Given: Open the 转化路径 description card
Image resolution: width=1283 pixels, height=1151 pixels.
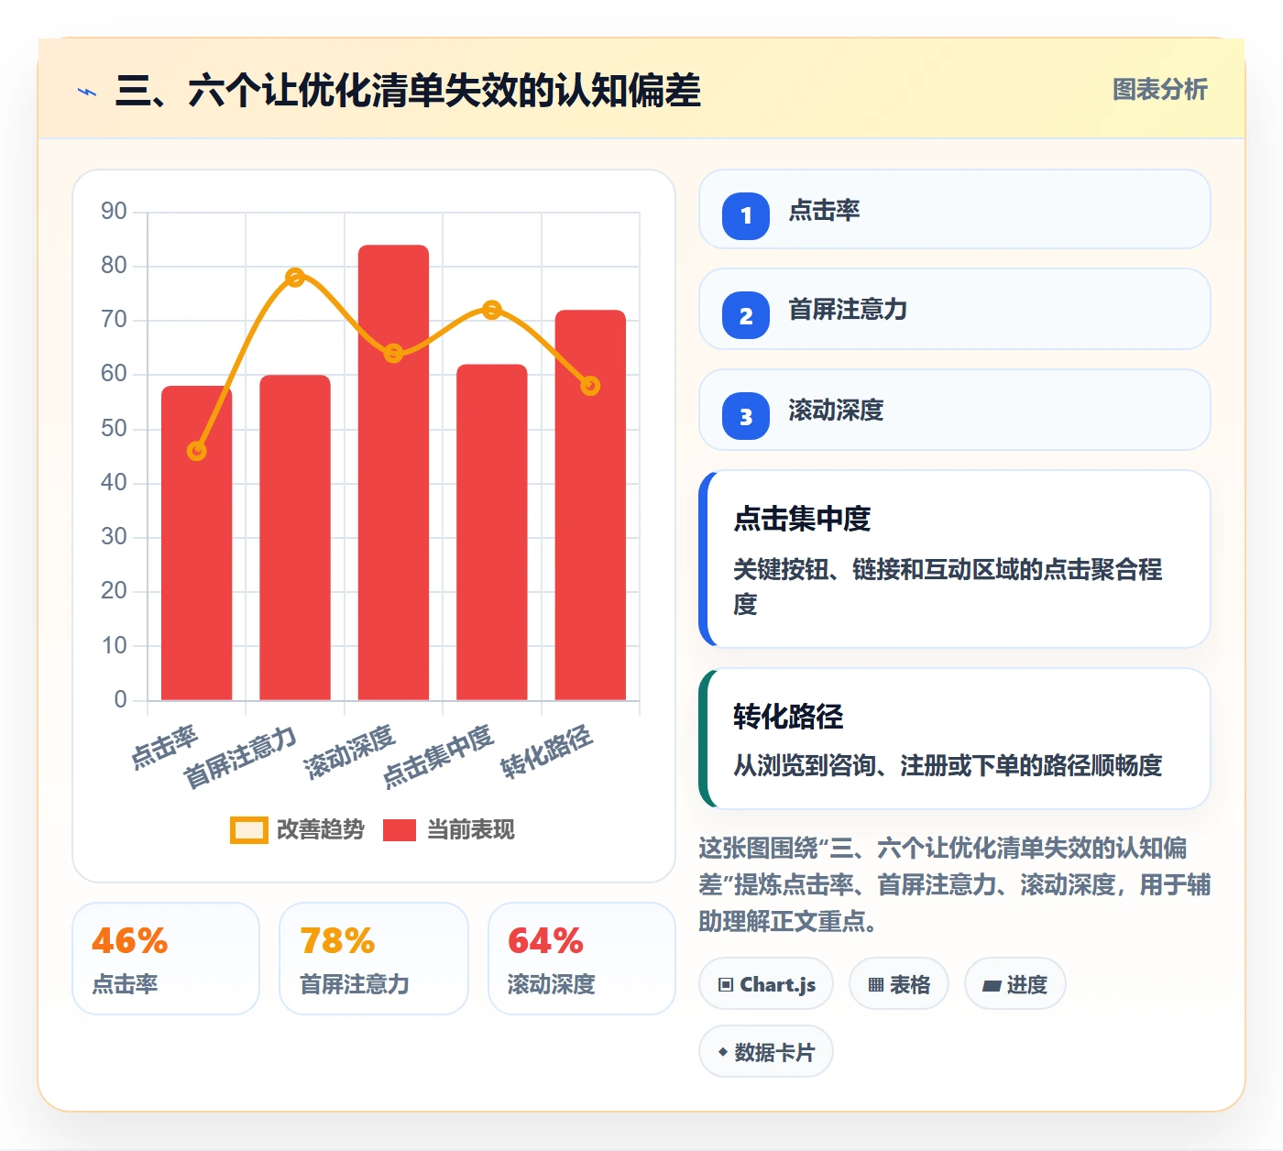Looking at the screenshot, I should 955,739.
